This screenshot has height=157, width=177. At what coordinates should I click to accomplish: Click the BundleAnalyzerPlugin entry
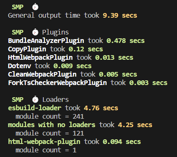coord(46,41)
